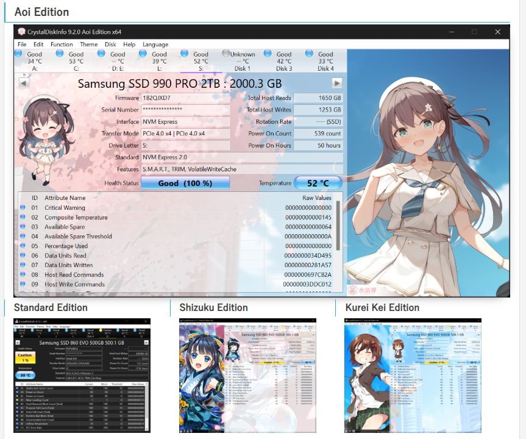Click Total Host Reads value 1650 GB

click(318, 98)
